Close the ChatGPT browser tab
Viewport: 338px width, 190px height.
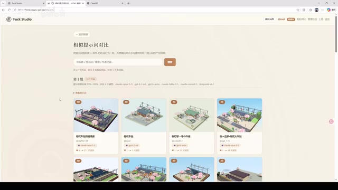(123, 3)
